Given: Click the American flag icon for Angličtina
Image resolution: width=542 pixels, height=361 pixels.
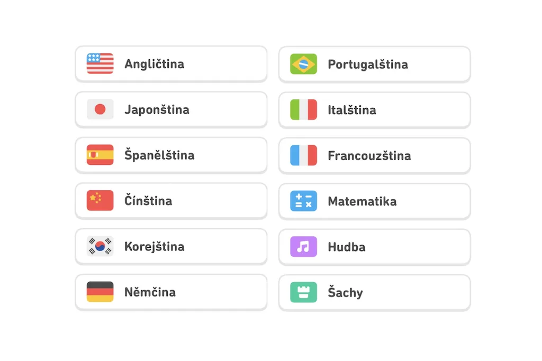Looking at the screenshot, I should click(100, 64).
